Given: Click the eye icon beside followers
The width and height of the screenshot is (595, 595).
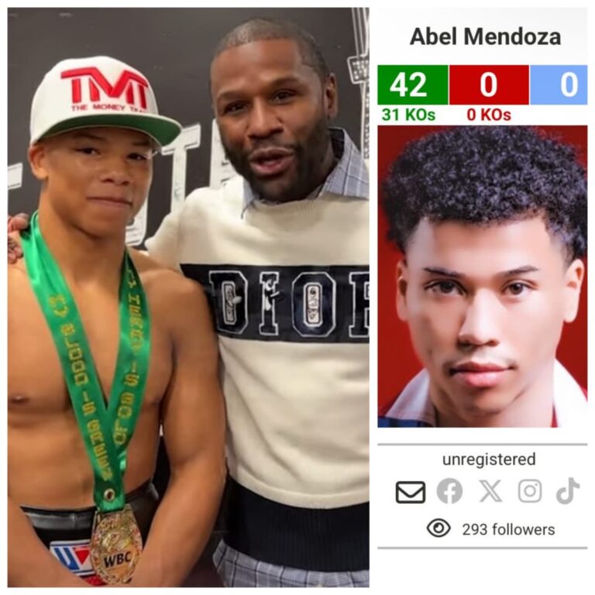Looking at the screenshot, I should point(439,528).
